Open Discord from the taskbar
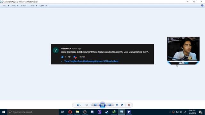Image resolution: width=205 pixels, height=115 pixels. point(92,112)
